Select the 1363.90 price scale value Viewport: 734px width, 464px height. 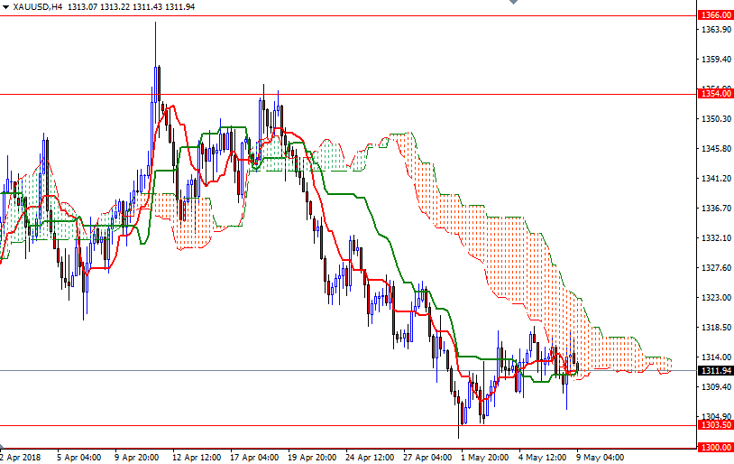point(716,30)
